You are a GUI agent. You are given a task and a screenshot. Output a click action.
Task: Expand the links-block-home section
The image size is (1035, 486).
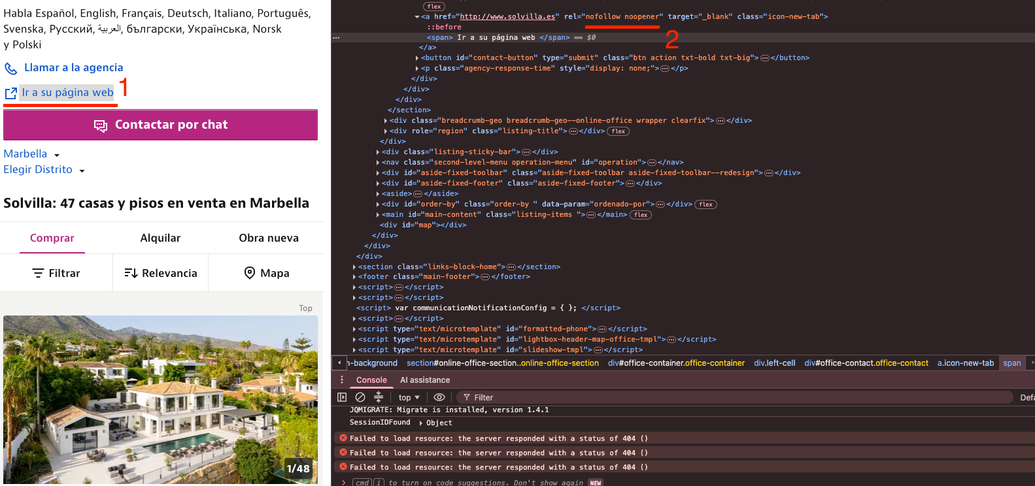(x=354, y=267)
